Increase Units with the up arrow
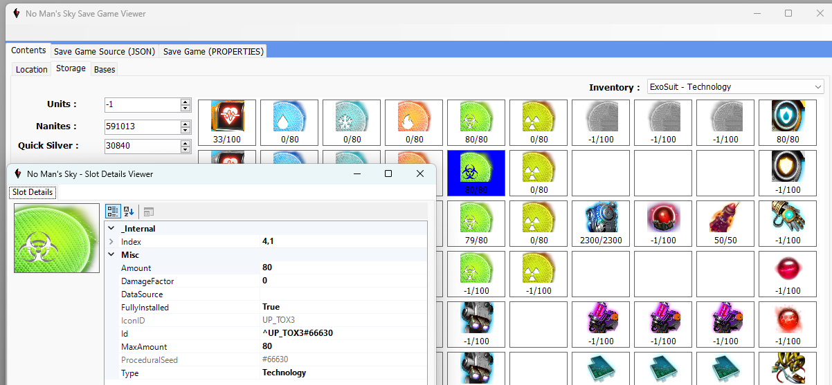Image resolution: width=832 pixels, height=385 pixels. tap(185, 102)
